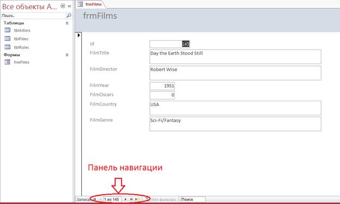Click the frmFilms form icon in navigation pane
340x204 pixels.
[8, 62]
